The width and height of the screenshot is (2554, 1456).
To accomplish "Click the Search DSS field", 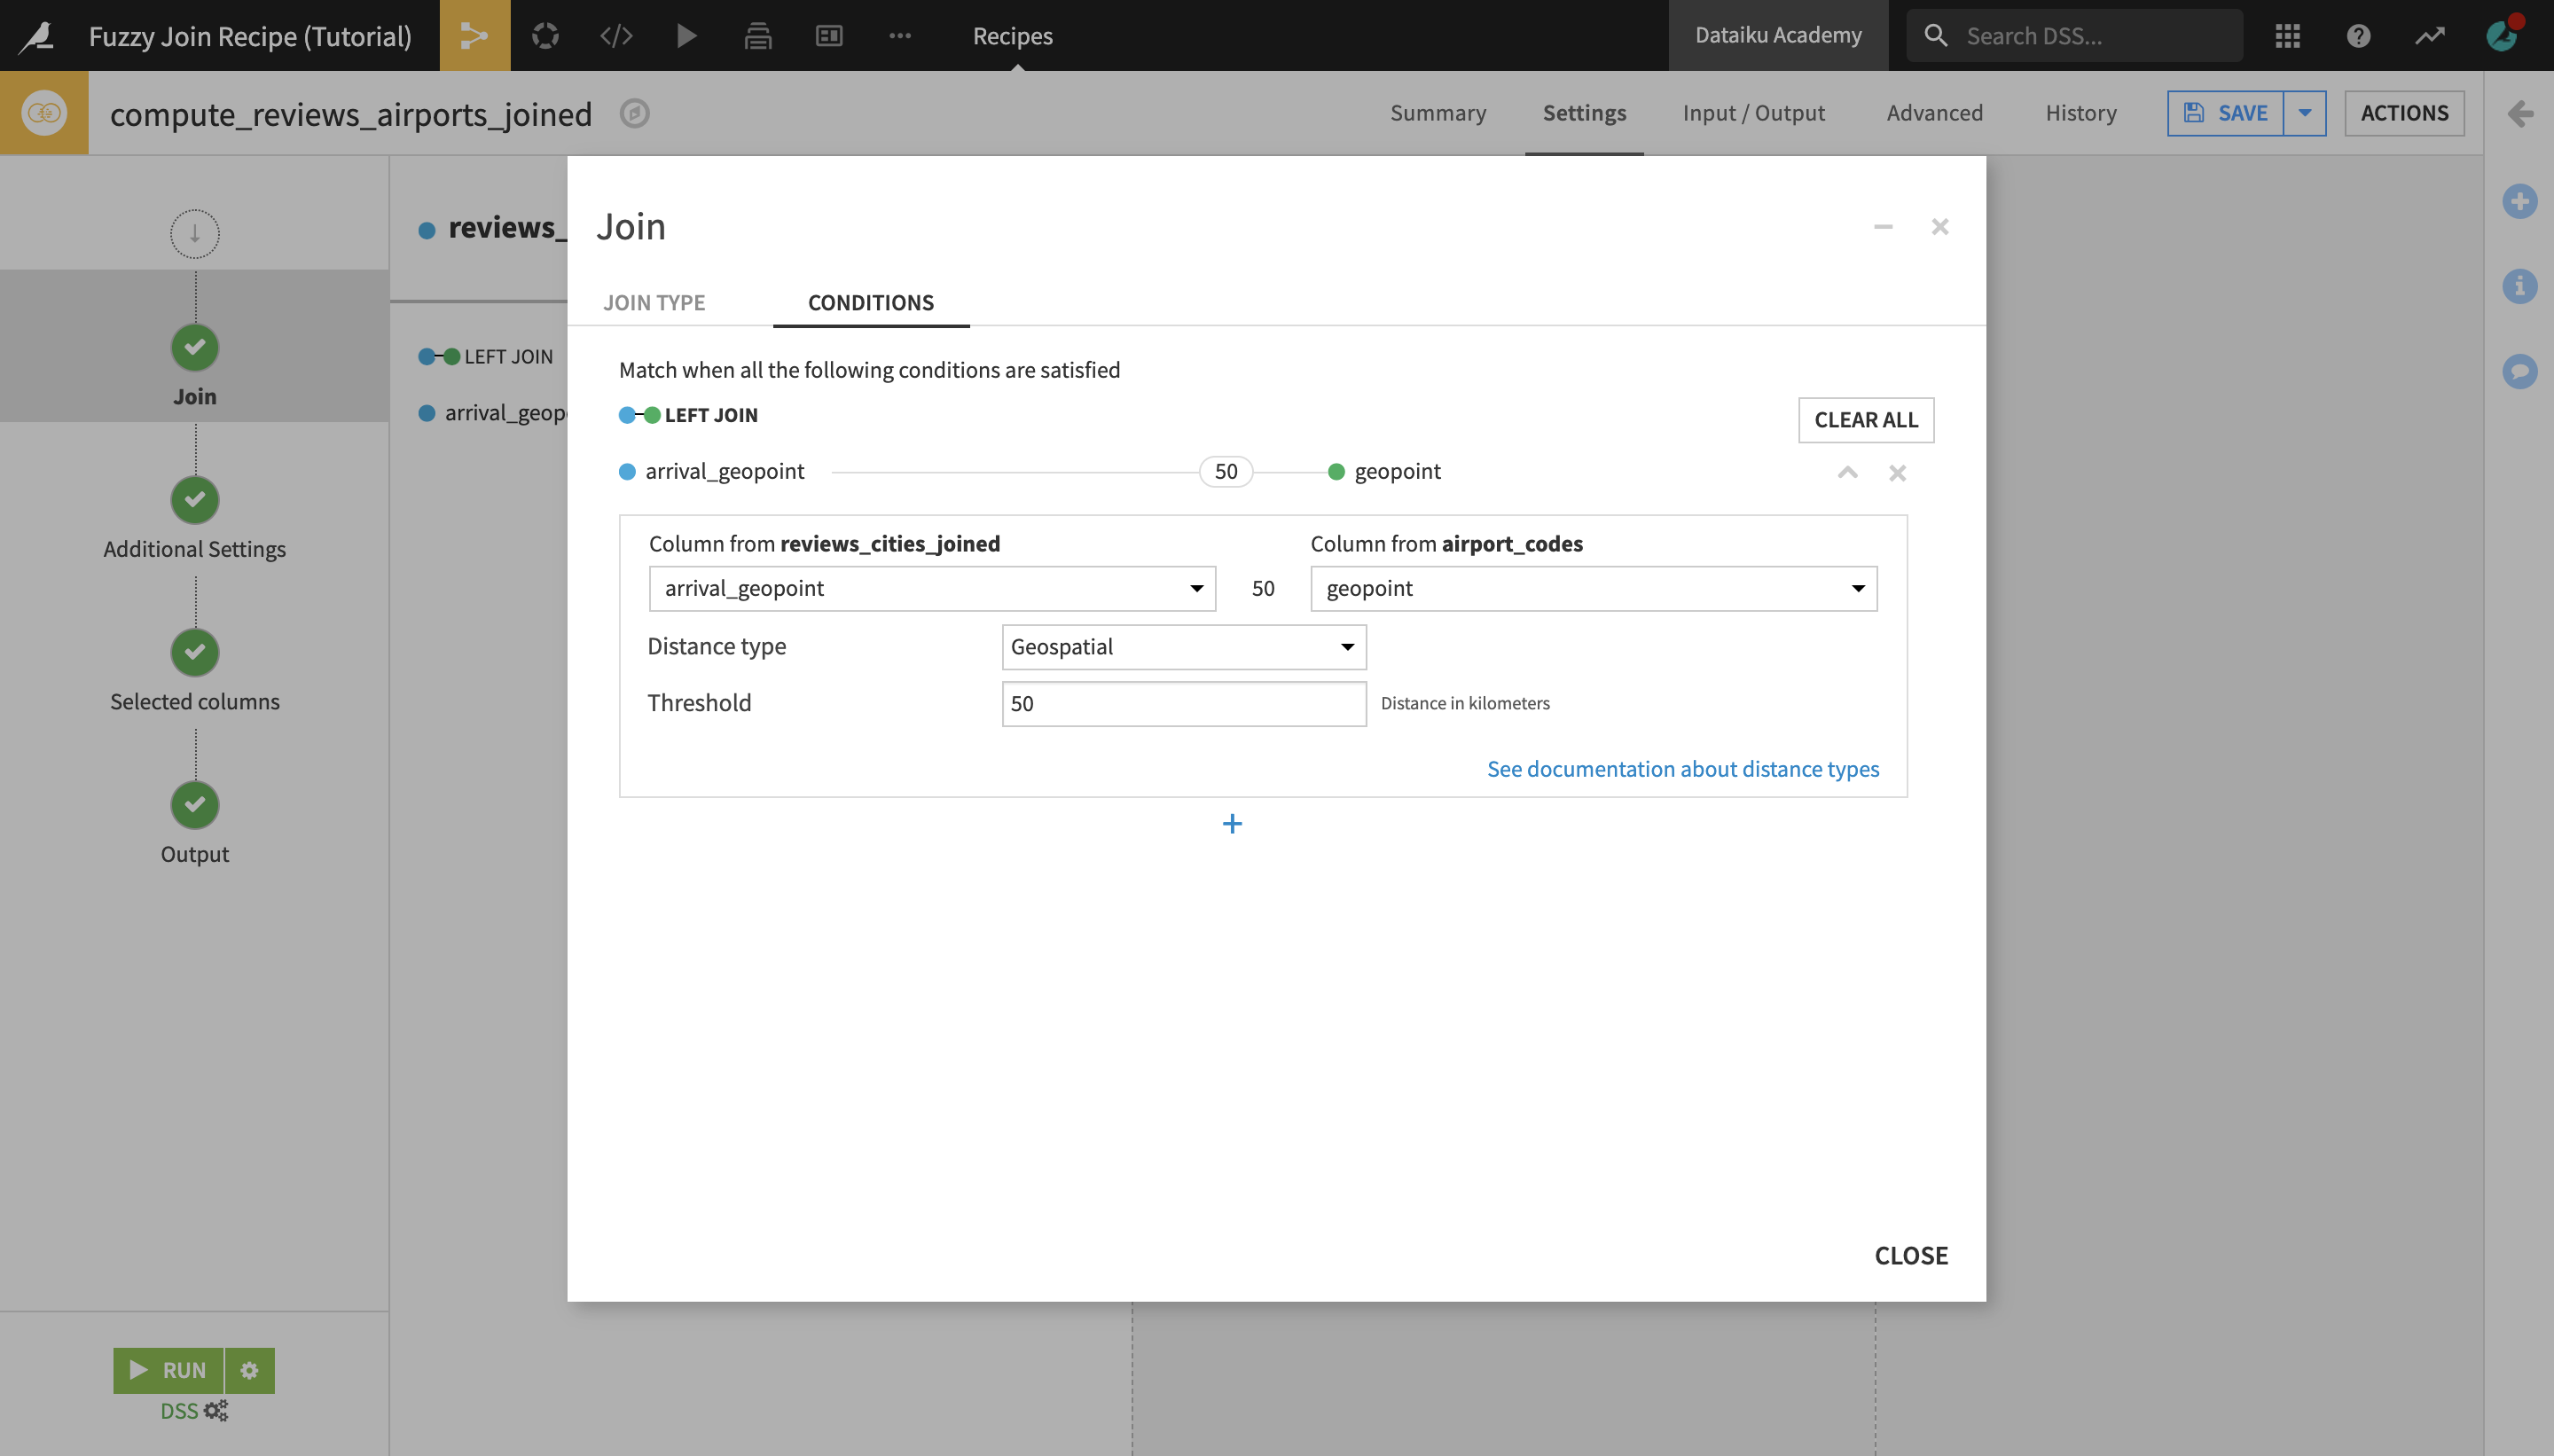I will pyautogui.click(x=2074, y=36).
